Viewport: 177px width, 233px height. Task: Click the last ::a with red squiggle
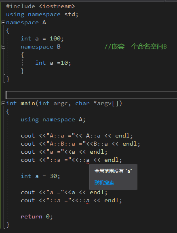pyautogui.click(x=84, y=201)
